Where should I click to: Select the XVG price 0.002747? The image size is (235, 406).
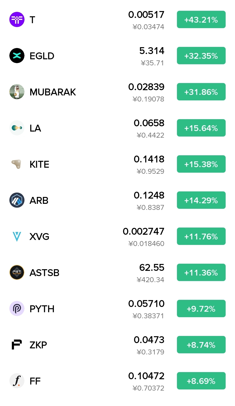[143, 231]
